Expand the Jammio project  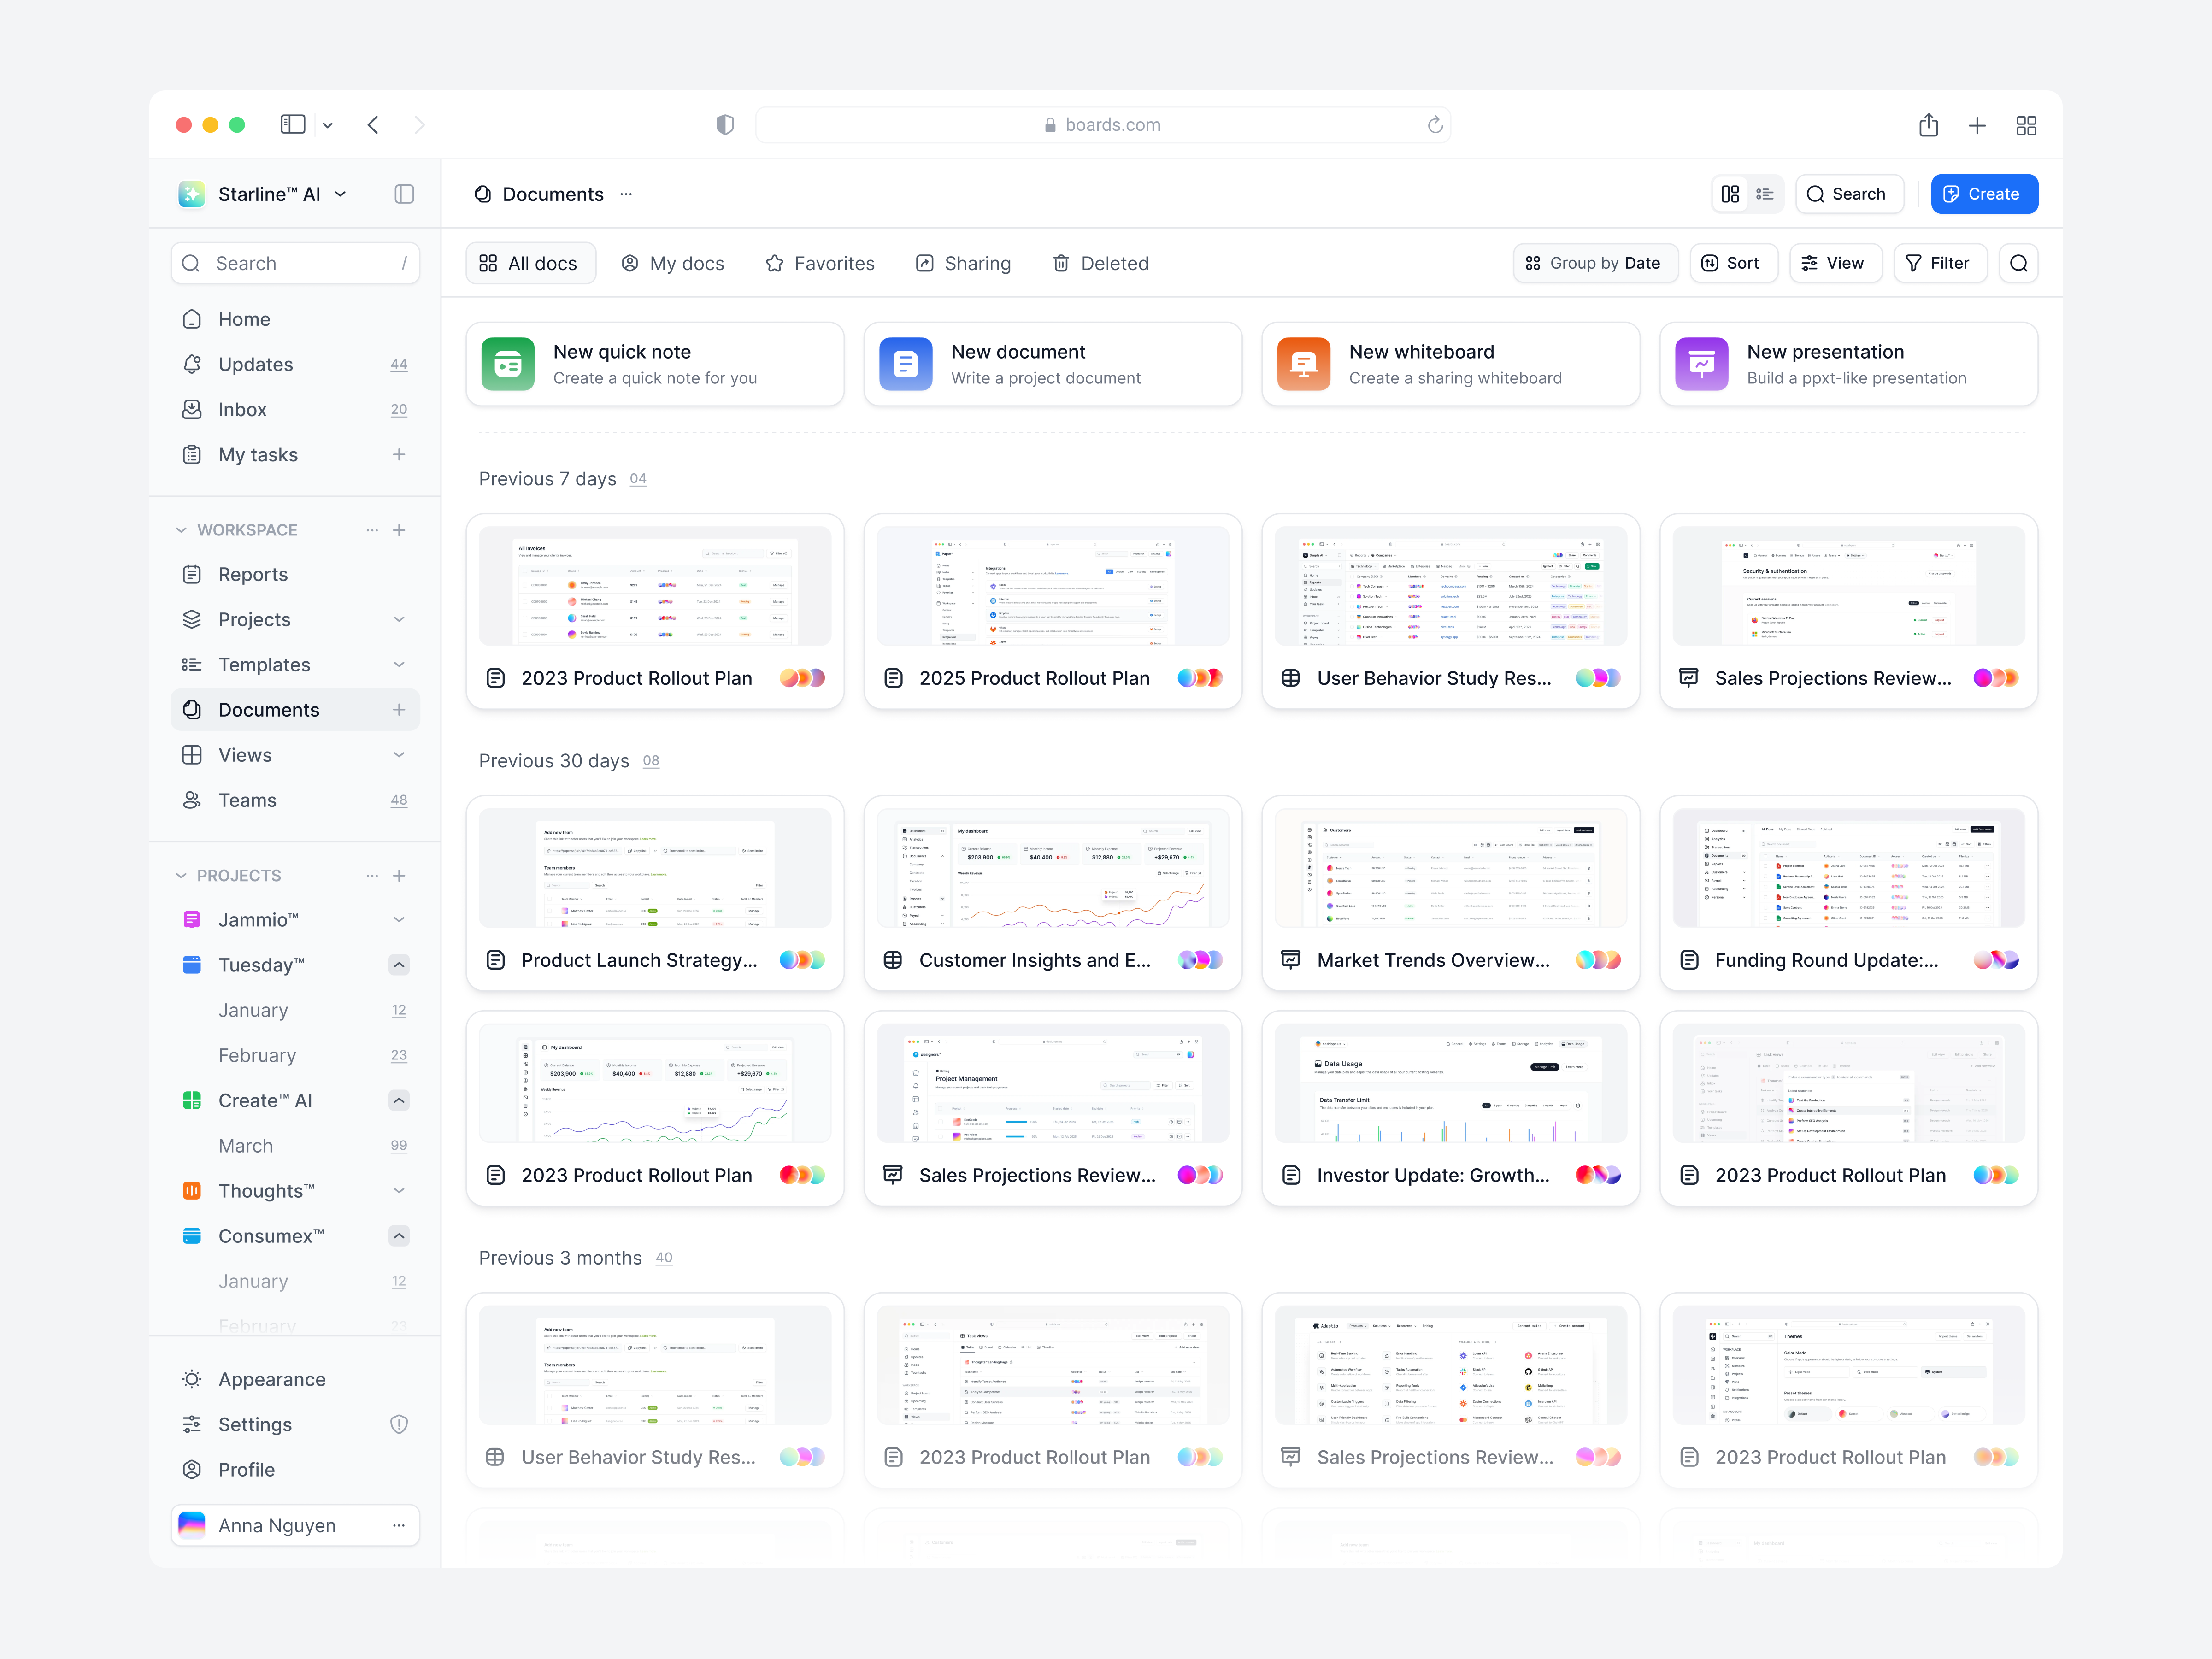point(399,920)
